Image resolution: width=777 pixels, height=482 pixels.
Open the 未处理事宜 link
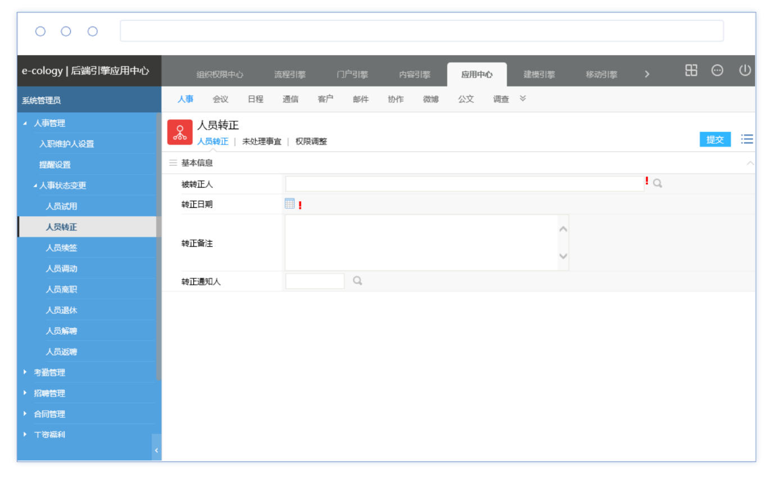[261, 142]
